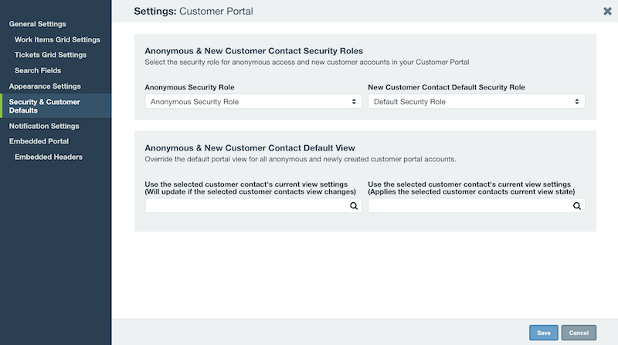Screen dimensions: 618x345
Task: Open General Settings in sidebar
Action: click(x=37, y=24)
